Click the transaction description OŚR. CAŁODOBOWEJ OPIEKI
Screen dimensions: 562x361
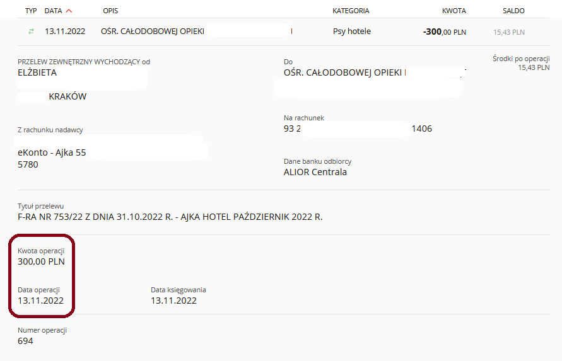point(153,32)
